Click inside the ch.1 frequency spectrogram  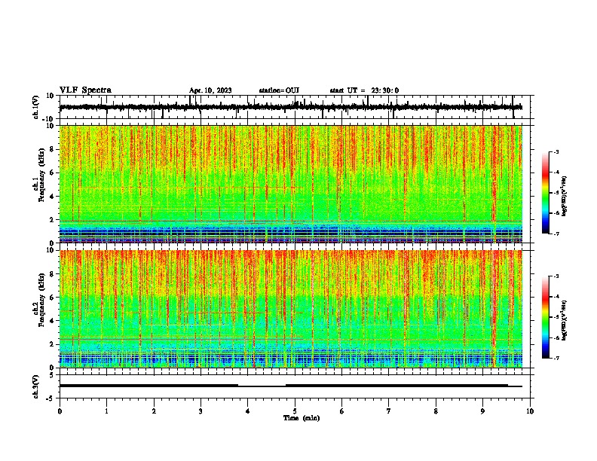point(291,184)
